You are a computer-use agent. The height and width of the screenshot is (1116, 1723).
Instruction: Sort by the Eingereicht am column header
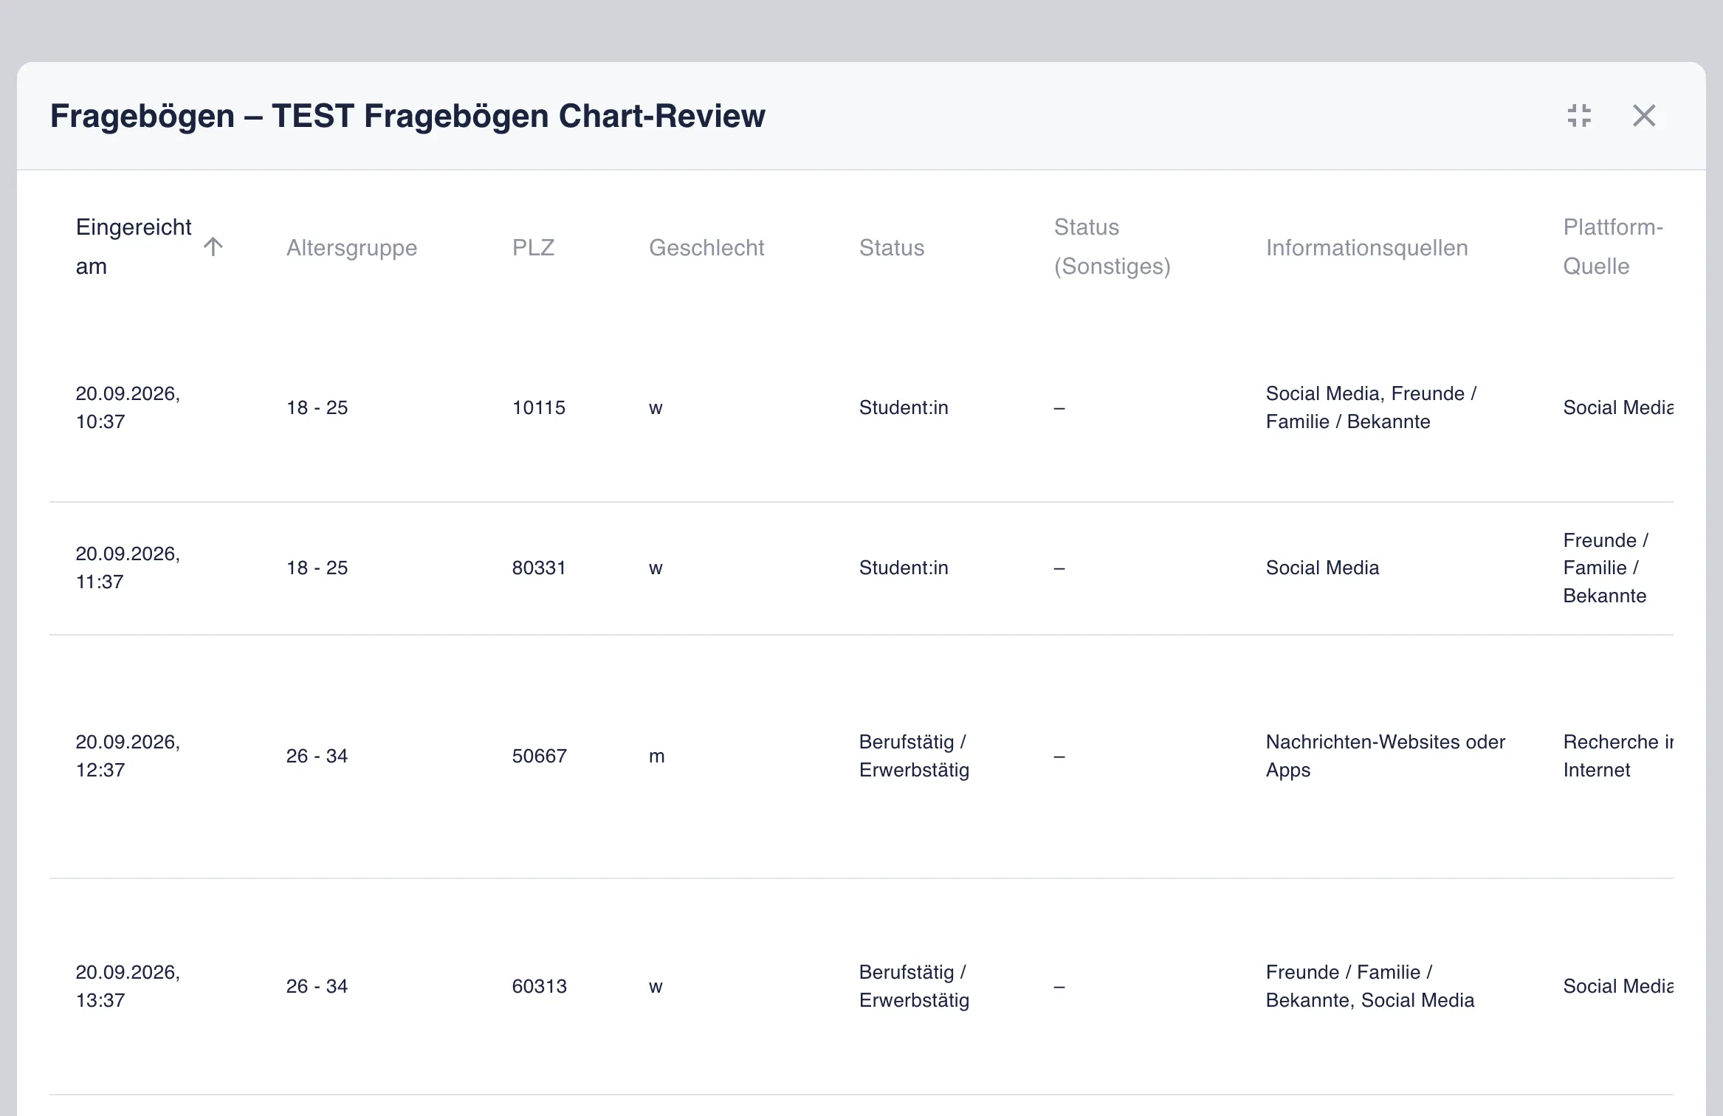click(134, 247)
